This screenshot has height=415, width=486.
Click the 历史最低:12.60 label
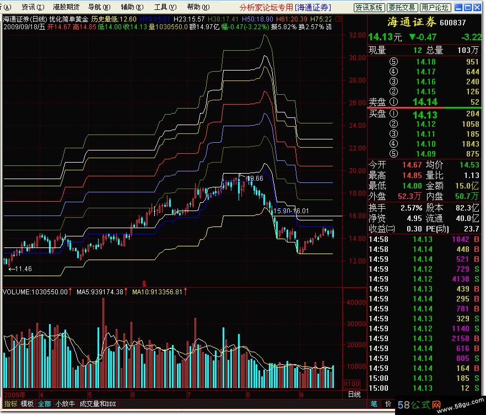point(114,19)
